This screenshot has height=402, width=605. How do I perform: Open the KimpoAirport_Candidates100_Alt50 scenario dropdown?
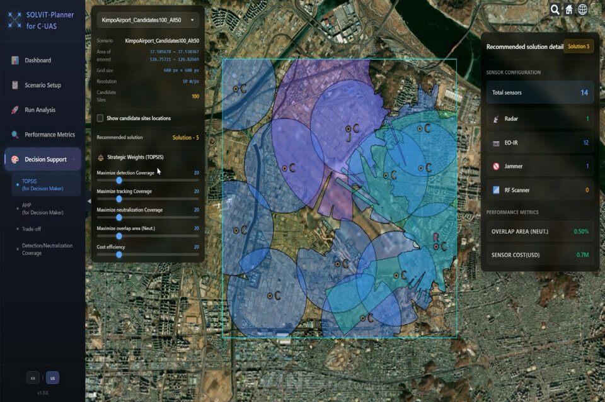(x=147, y=20)
